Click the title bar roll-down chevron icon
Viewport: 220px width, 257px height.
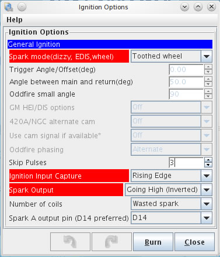(184, 7)
